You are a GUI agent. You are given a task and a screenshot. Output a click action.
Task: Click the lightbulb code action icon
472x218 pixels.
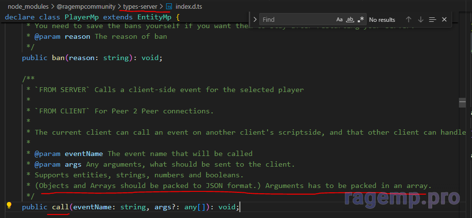(9, 205)
